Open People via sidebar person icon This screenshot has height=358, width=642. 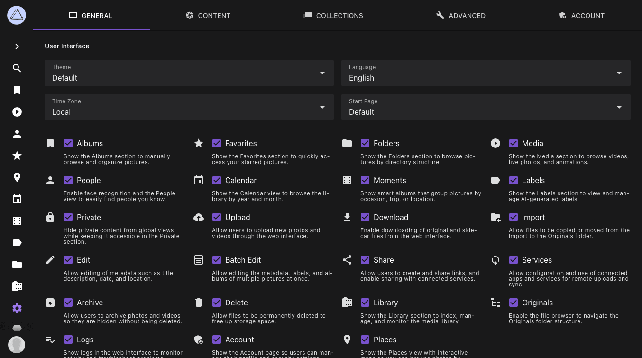point(17,134)
